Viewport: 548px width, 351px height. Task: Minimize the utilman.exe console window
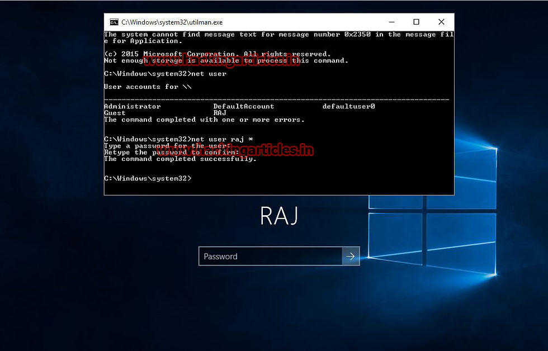(x=392, y=22)
